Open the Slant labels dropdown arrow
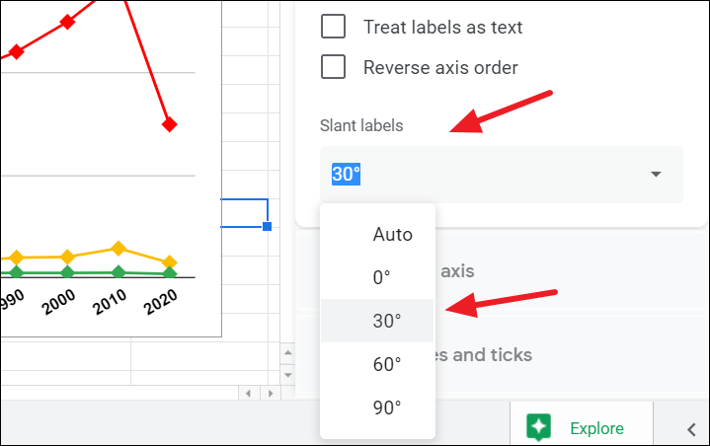This screenshot has height=446, width=710. pos(656,175)
